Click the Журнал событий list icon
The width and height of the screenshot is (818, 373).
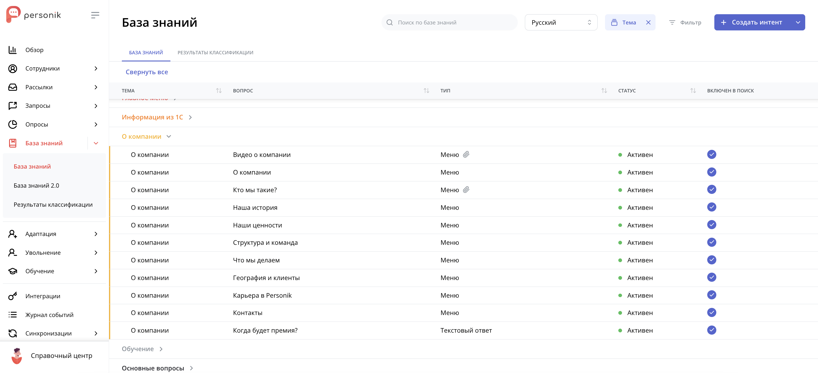pos(12,314)
